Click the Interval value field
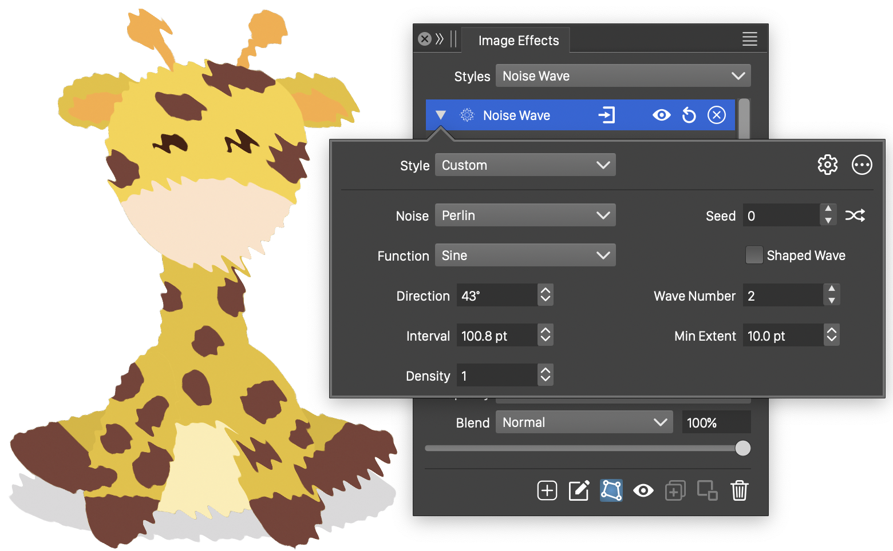Viewport: 893px width, 551px height. pos(496,336)
